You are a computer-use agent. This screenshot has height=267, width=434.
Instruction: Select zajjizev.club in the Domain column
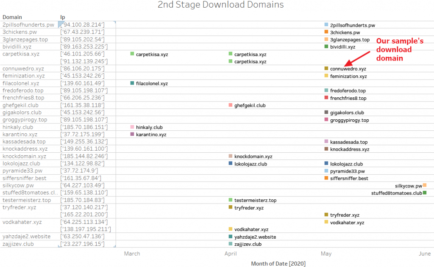pyautogui.click(x=18, y=244)
